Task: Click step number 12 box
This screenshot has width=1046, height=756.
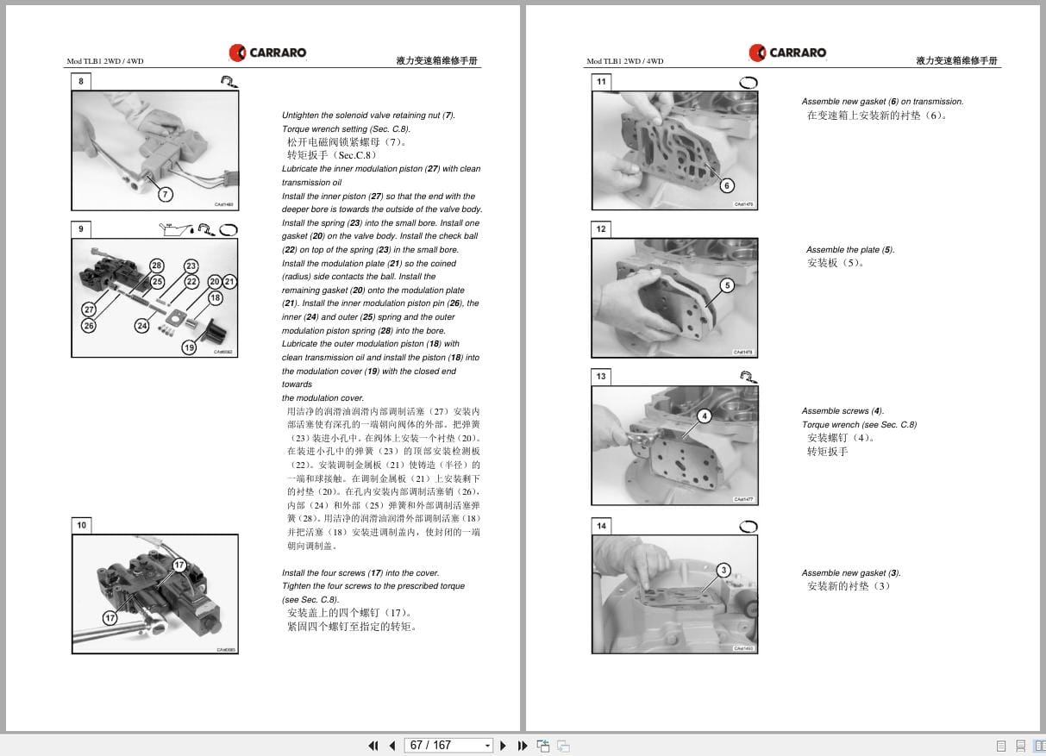Action: tap(601, 228)
